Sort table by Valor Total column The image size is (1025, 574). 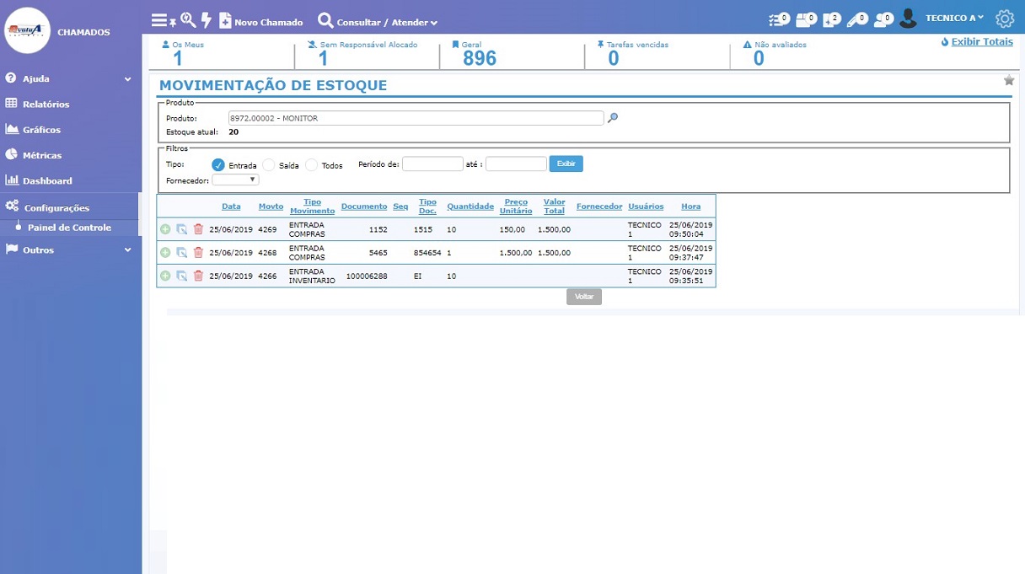click(555, 207)
